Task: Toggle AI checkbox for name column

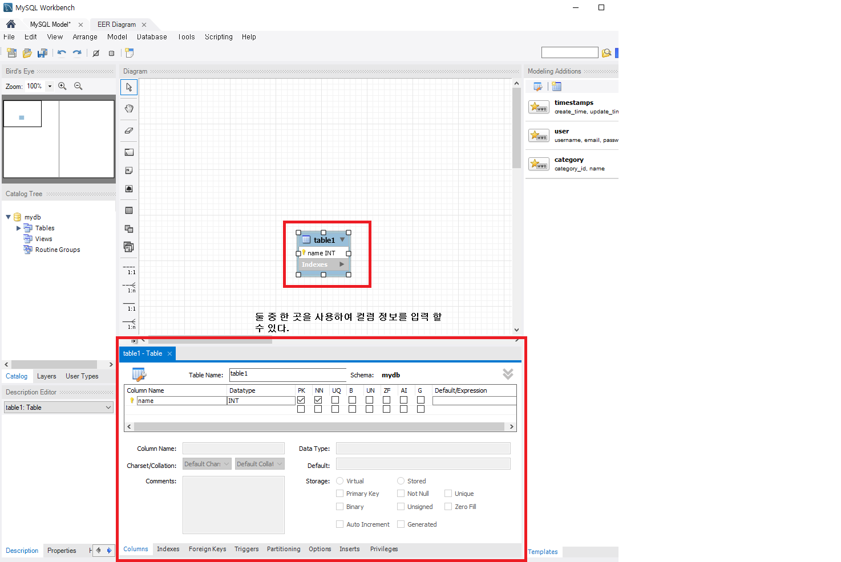Action: [403, 400]
